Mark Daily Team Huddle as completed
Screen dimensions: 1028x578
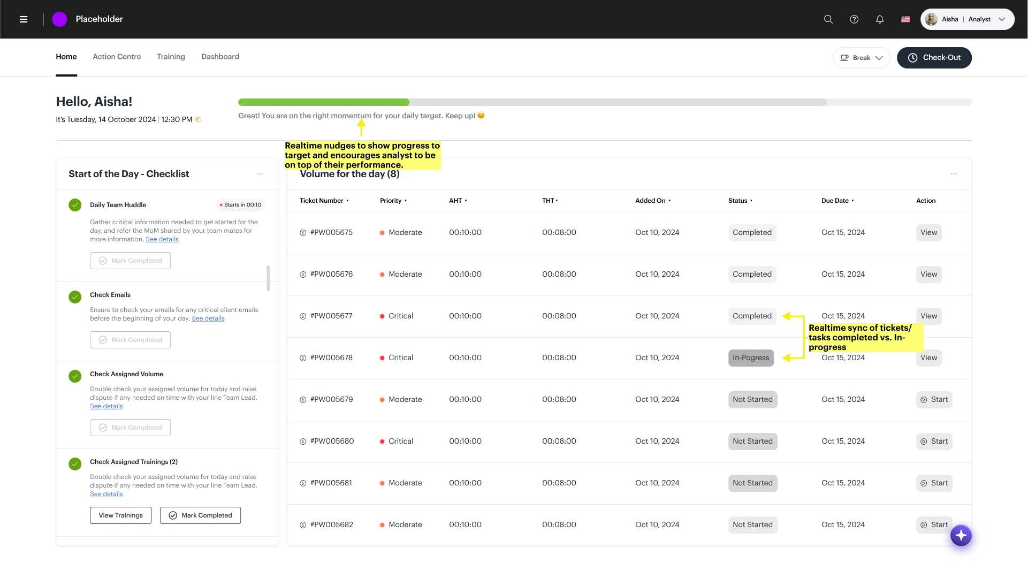click(x=130, y=261)
